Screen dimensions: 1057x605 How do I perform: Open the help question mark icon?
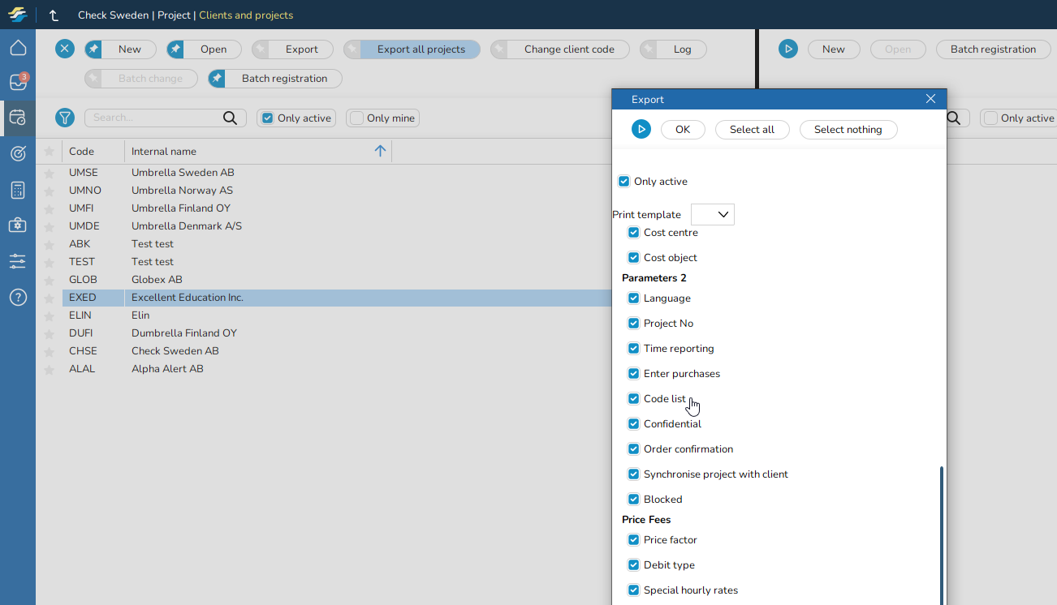pos(18,298)
